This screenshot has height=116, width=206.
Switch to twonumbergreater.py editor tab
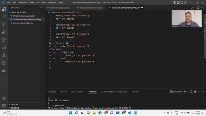60,8
